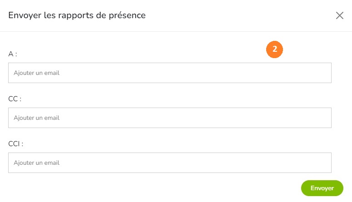Click the 'CCI :' field label
This screenshot has width=352, height=202.
point(16,143)
